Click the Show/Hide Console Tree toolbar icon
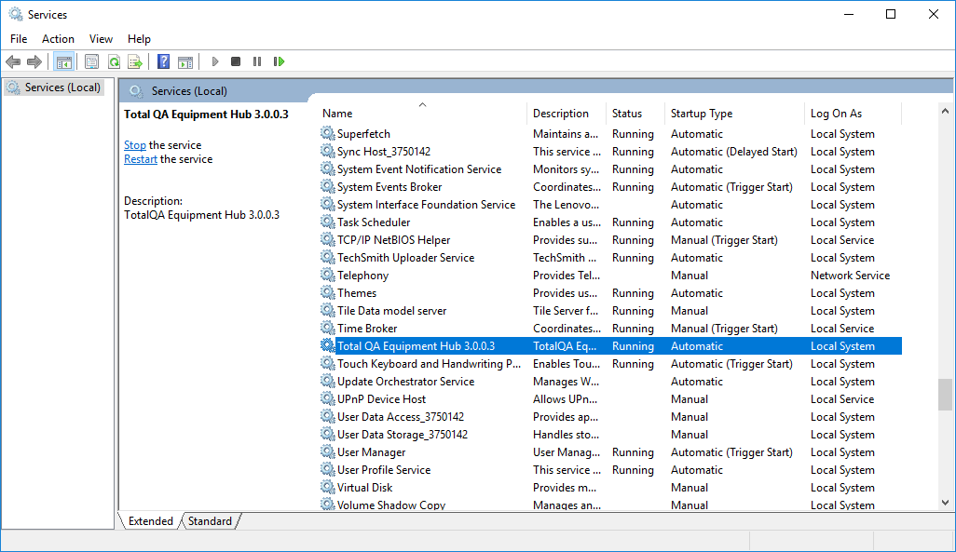 [64, 61]
